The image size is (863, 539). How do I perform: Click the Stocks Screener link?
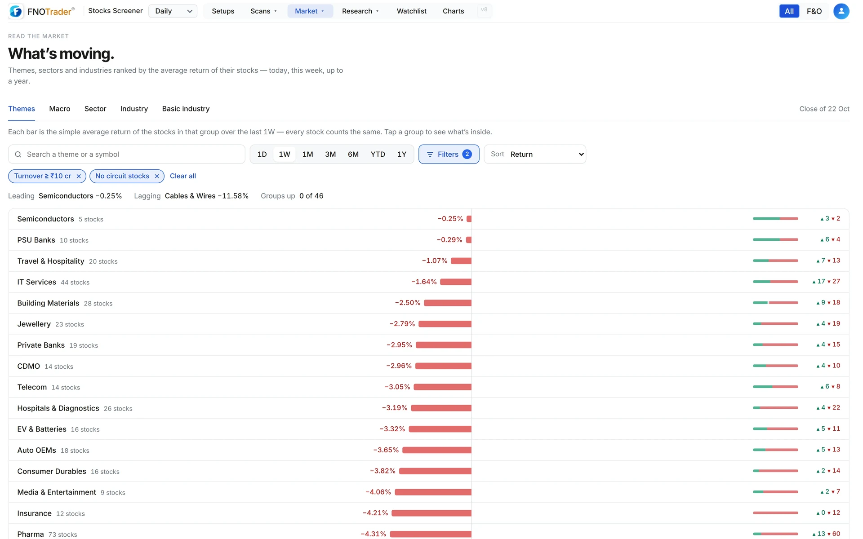coord(116,11)
